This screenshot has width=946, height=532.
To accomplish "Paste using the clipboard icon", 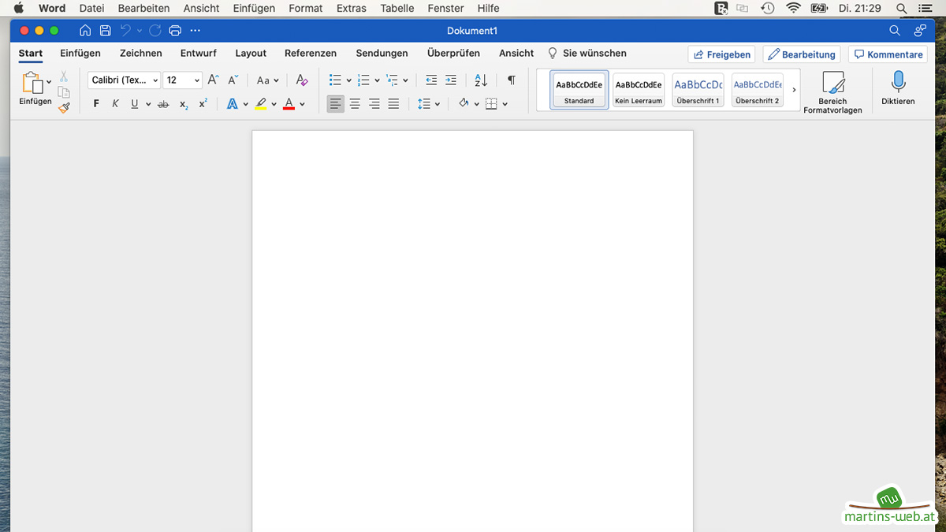I will [32, 82].
